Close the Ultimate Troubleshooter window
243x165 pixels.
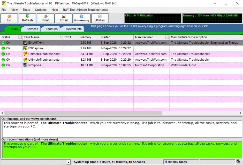pos(237,3)
